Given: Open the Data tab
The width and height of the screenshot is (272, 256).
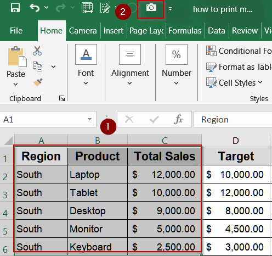Looking at the screenshot, I should pyautogui.click(x=217, y=31).
